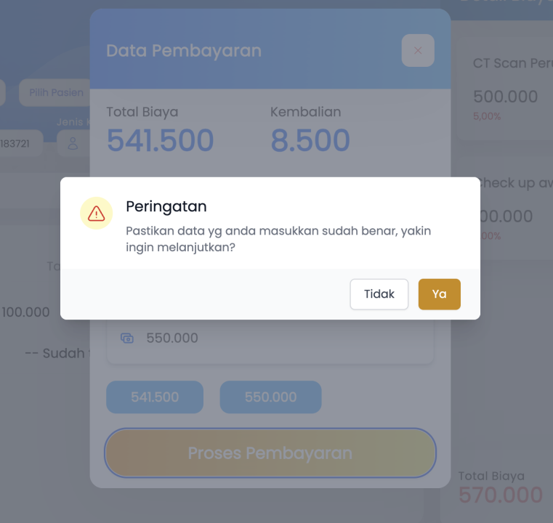This screenshot has height=523, width=553.
Task: Click the Kembalian amount 8.500
Action: [x=310, y=141]
